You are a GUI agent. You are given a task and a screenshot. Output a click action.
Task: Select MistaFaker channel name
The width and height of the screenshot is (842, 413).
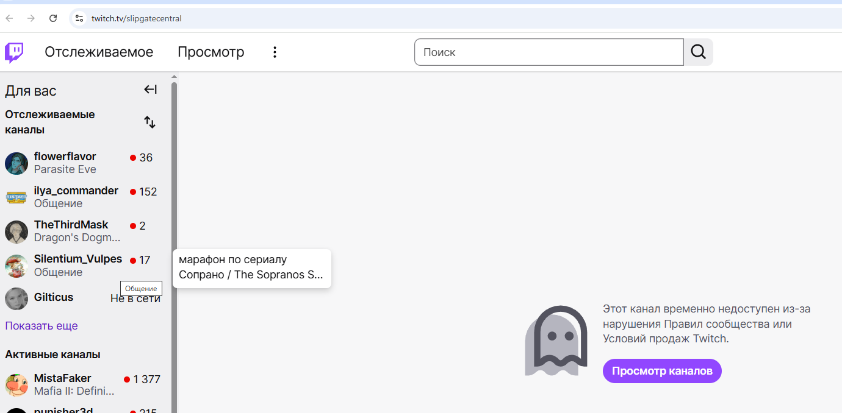pos(63,378)
